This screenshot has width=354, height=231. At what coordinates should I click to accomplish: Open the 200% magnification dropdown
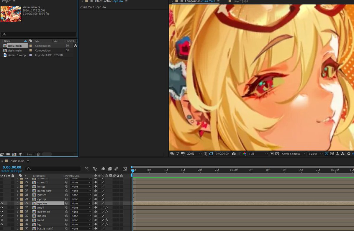(x=194, y=154)
